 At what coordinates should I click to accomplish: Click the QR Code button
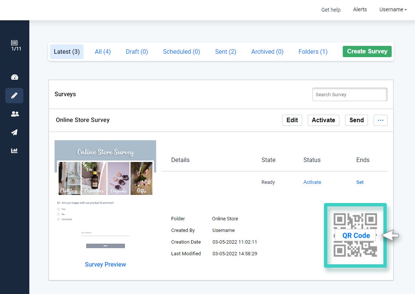[356, 235]
